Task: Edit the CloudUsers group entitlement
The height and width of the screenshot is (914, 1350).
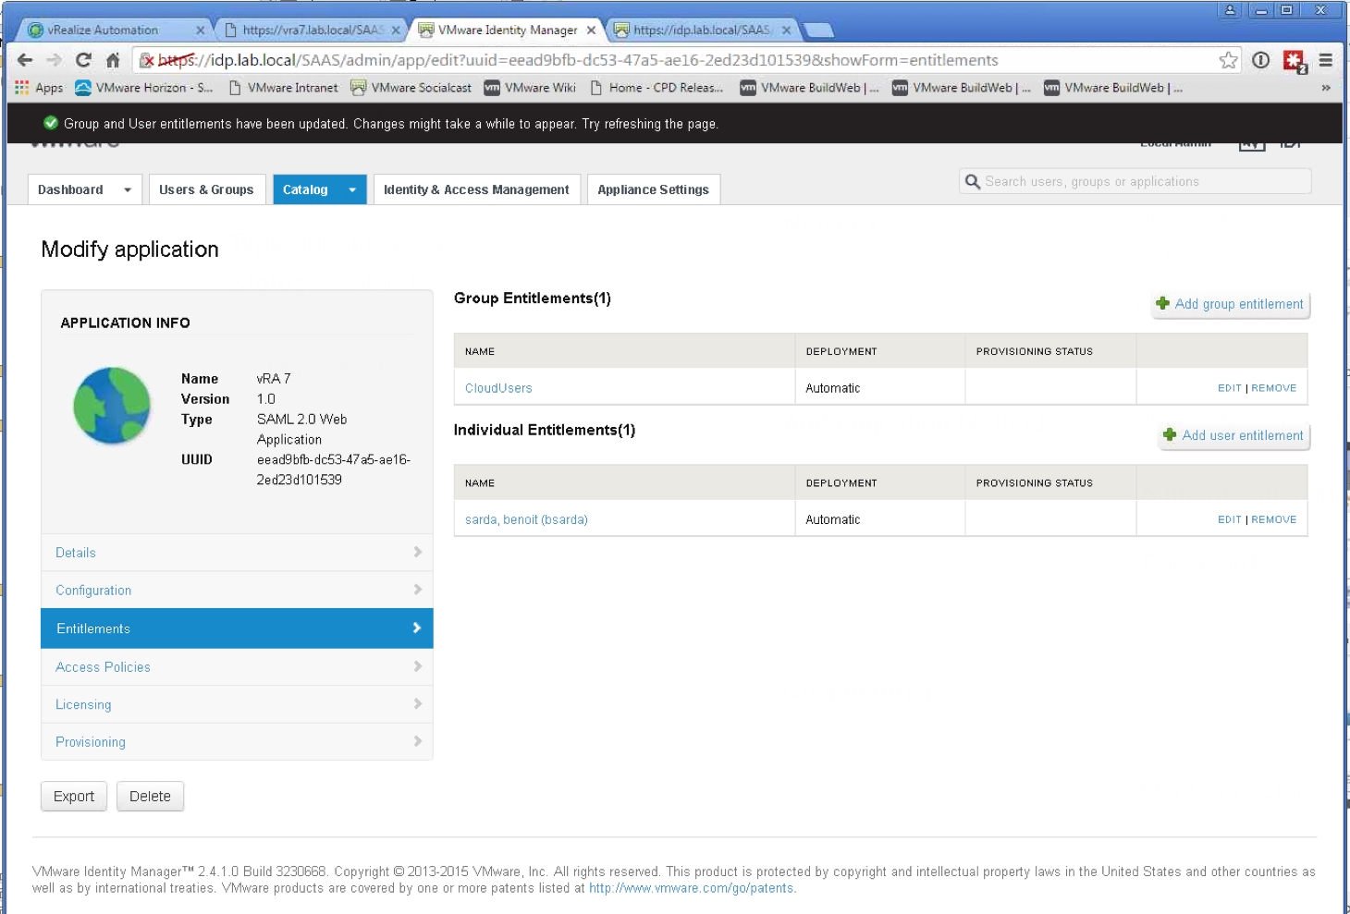Action: [1229, 388]
